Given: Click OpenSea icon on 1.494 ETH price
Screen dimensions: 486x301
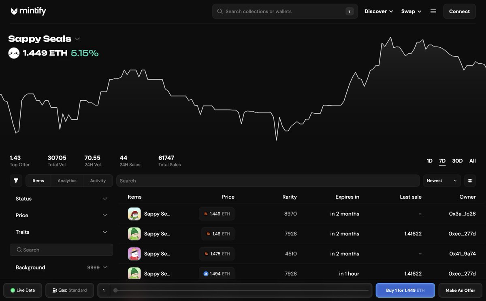Looking at the screenshot, I should coord(206,273).
